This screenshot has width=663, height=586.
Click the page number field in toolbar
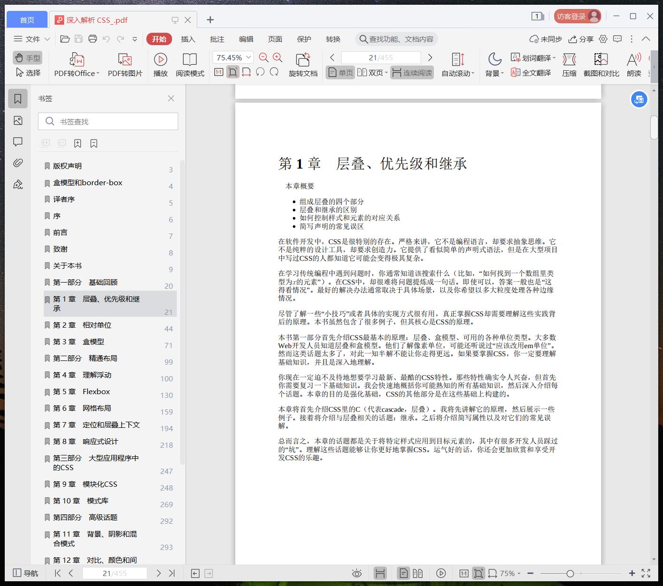(381, 57)
